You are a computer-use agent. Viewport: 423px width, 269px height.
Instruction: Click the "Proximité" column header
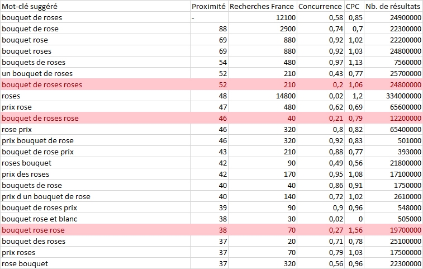209,6
